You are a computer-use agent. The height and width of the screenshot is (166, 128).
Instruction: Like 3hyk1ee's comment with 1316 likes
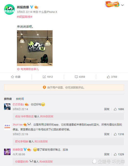tap(115, 134)
